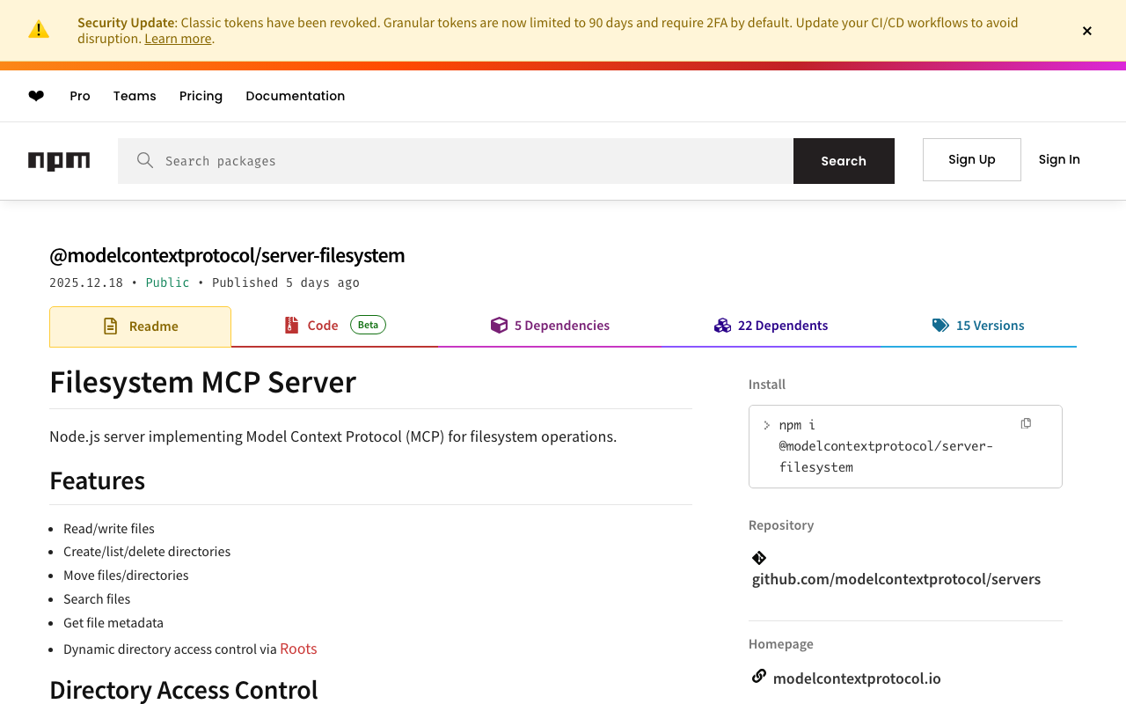Click the Directory Access Control heading
This screenshot has height=704, width=1126.
(x=183, y=690)
